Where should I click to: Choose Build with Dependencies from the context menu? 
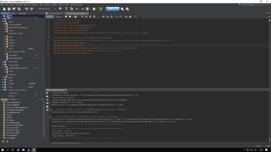[x=18, y=27]
